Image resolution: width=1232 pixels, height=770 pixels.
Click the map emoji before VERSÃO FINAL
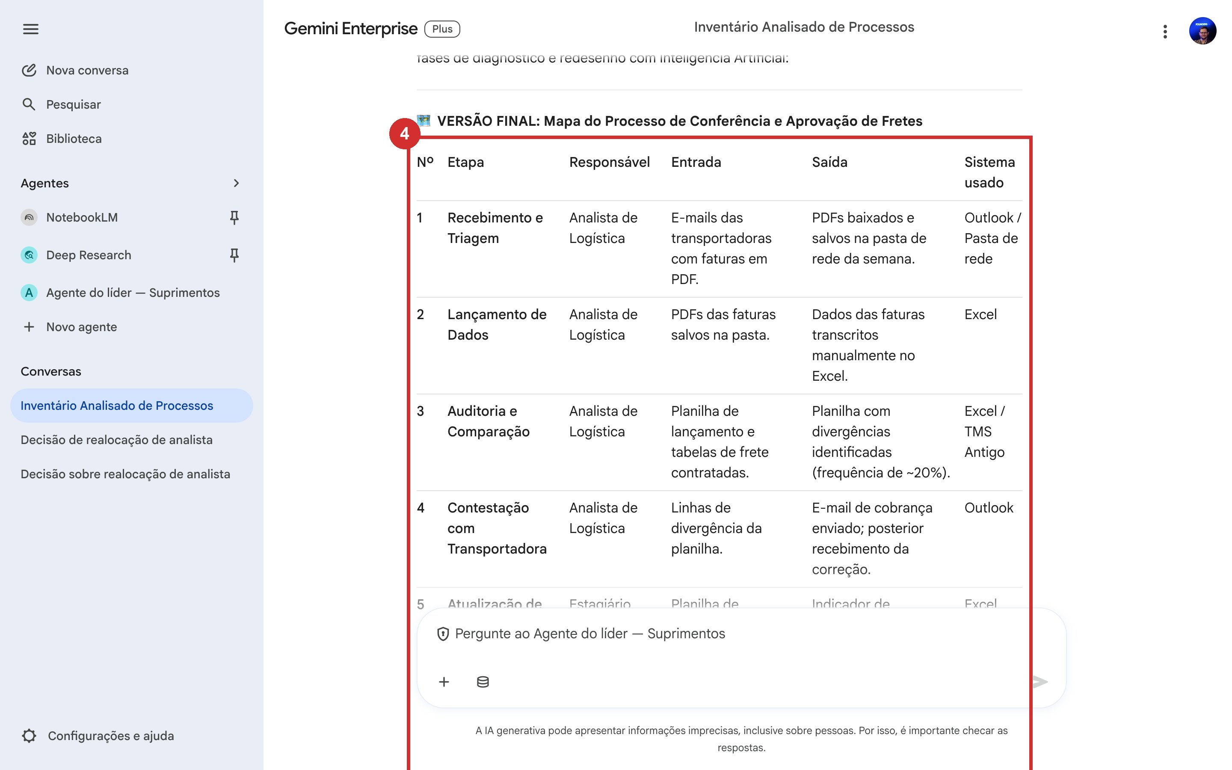point(423,121)
